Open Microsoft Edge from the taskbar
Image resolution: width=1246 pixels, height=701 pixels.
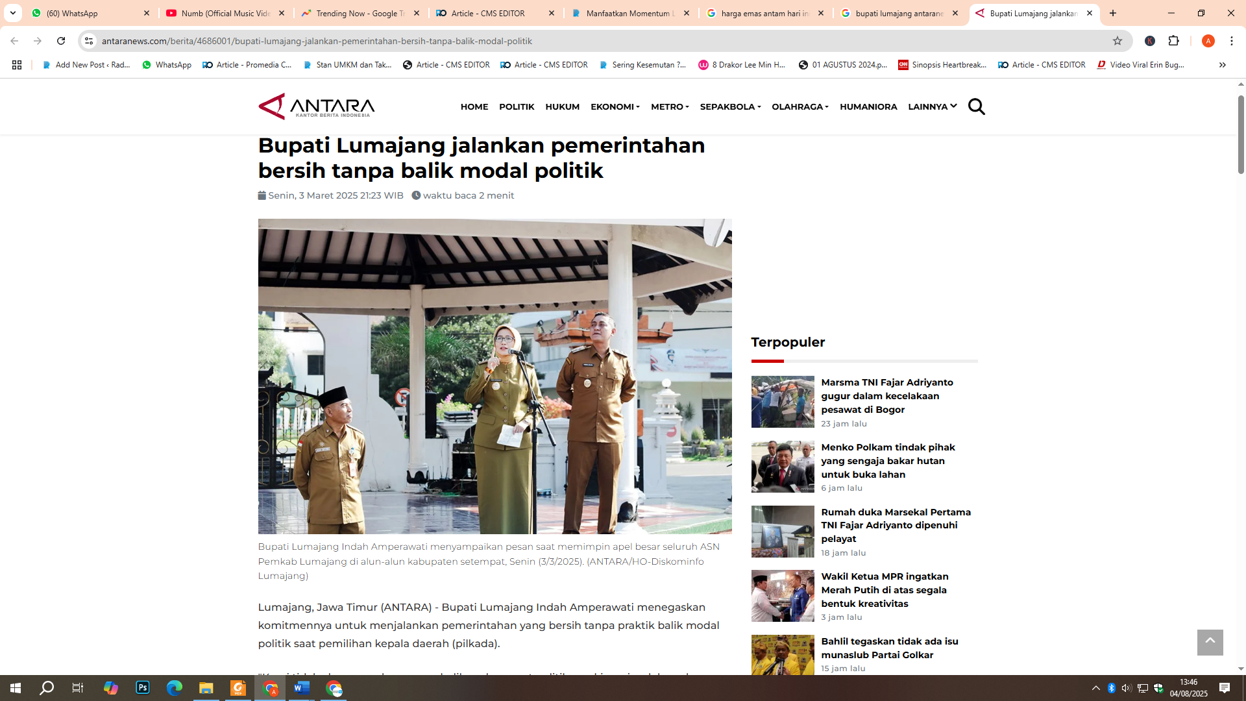pos(175,688)
